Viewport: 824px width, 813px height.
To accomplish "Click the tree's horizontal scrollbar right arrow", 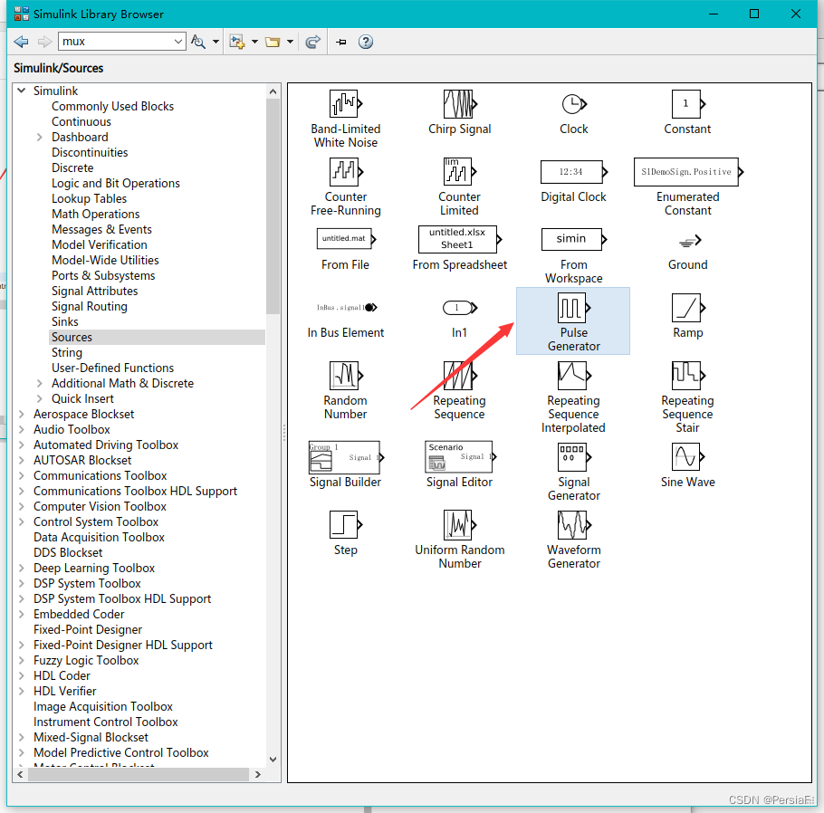I will [x=257, y=774].
